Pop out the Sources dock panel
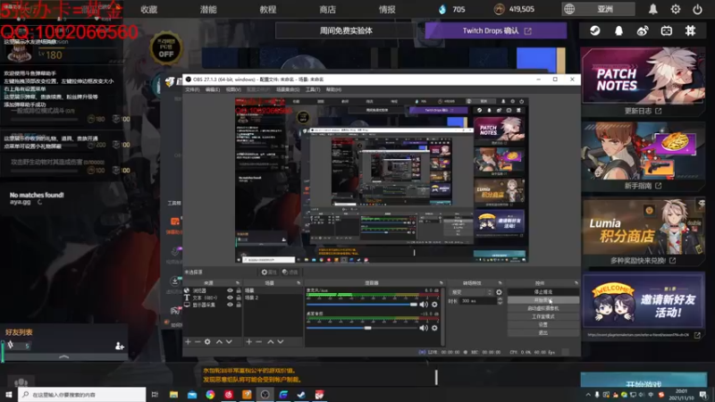 [238, 283]
